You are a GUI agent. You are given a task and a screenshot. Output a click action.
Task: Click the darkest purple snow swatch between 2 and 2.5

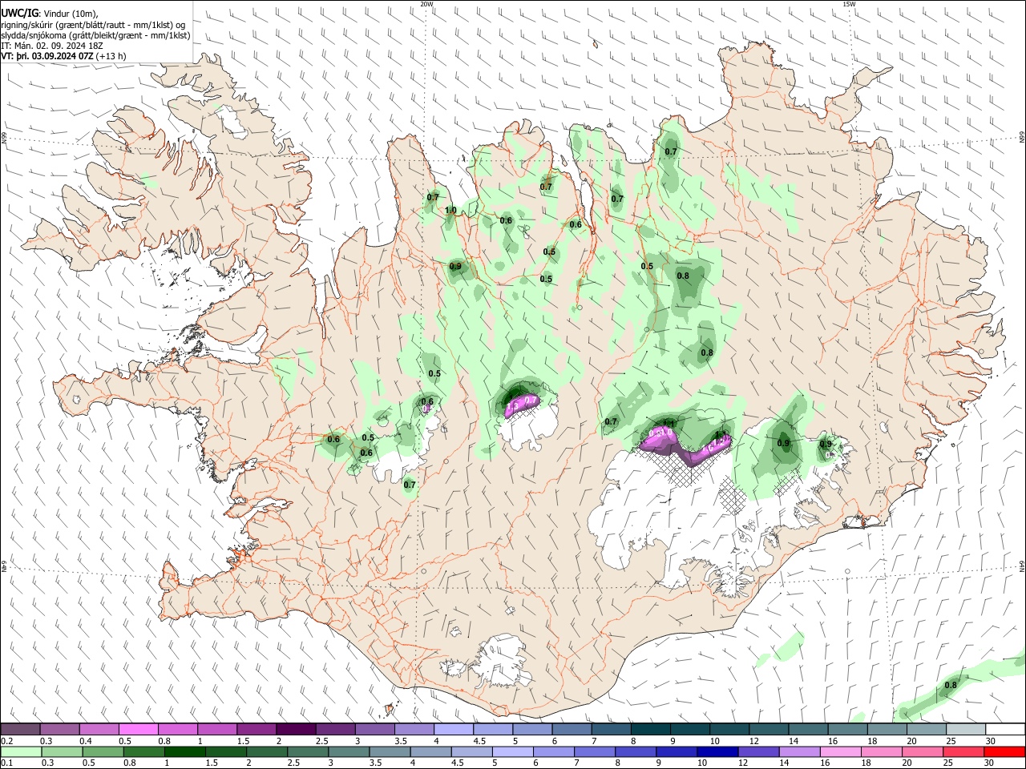click(296, 729)
